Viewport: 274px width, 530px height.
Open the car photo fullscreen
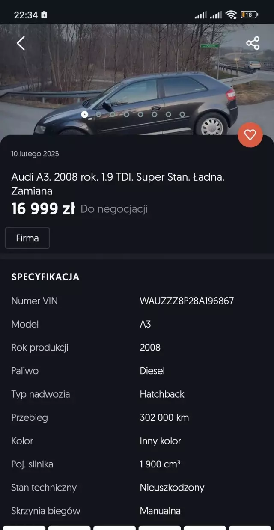[x=137, y=77]
